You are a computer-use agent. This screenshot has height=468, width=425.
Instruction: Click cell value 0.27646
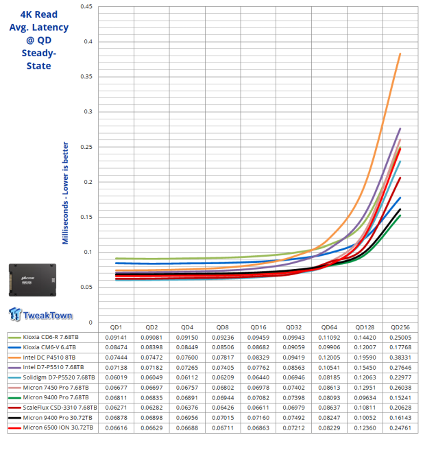tap(400, 368)
